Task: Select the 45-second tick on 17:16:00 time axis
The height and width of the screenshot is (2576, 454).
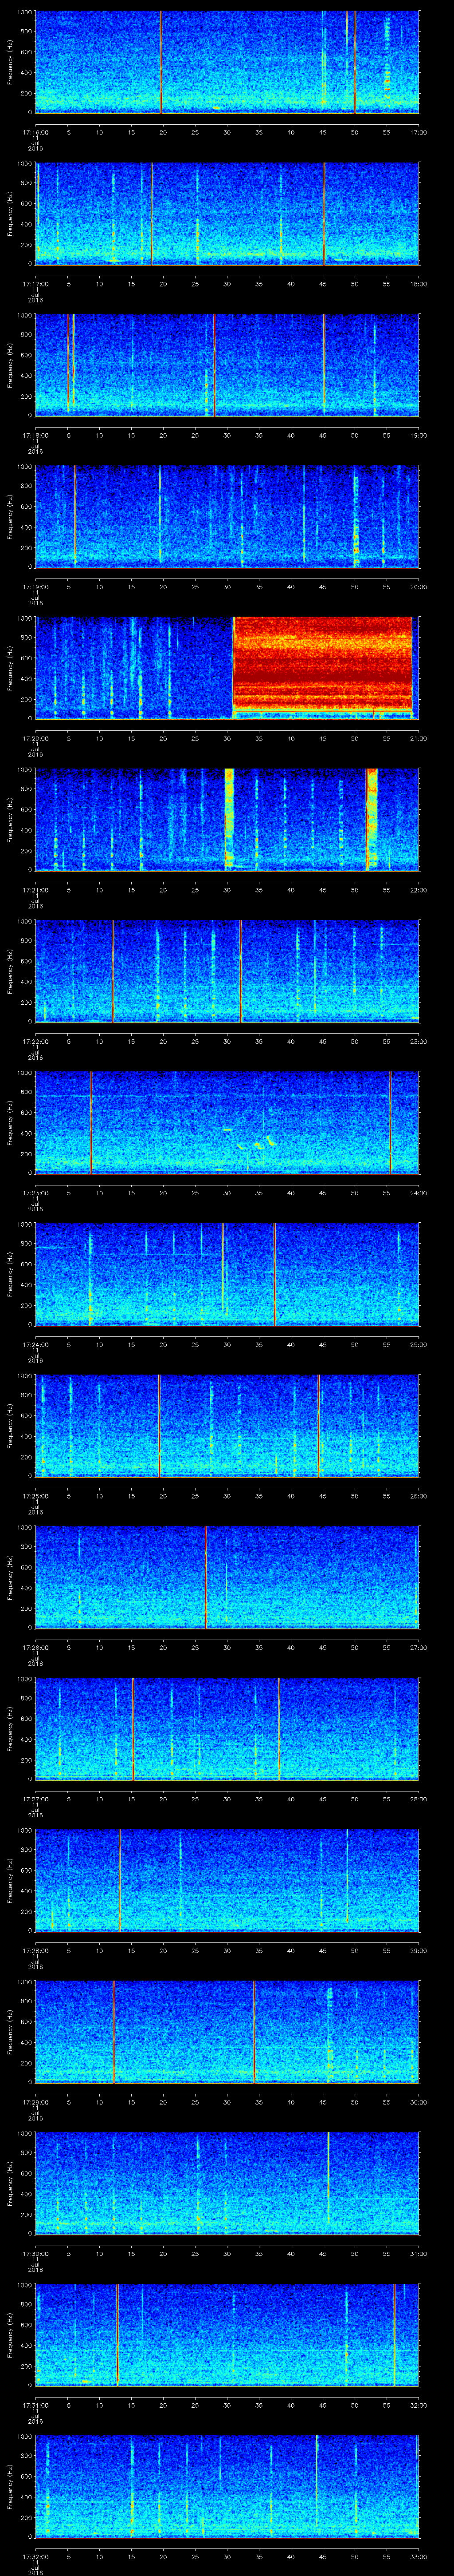Action: click(323, 132)
